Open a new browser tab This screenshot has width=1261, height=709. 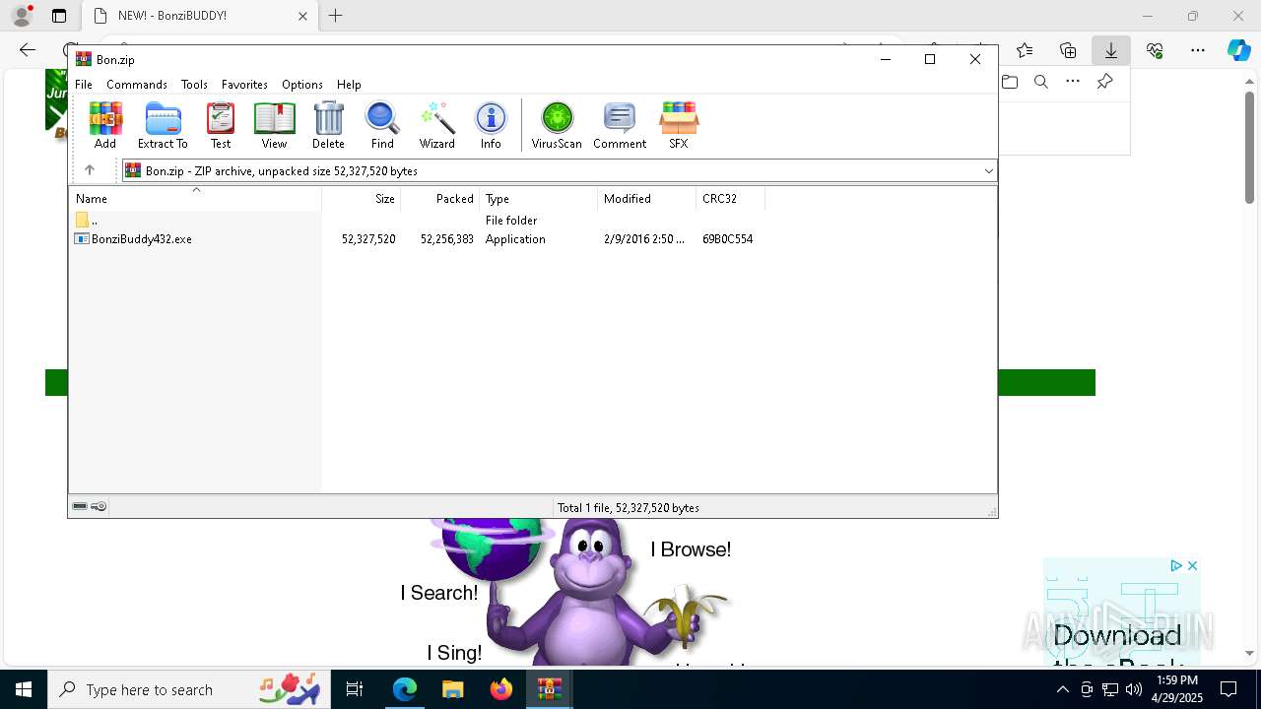(336, 16)
